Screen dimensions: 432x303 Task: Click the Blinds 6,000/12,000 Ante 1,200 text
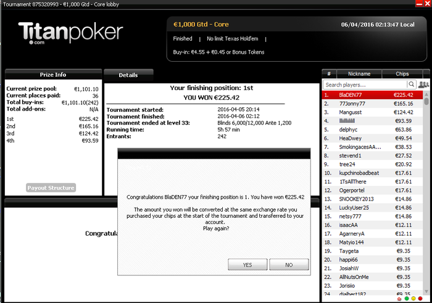point(254,123)
